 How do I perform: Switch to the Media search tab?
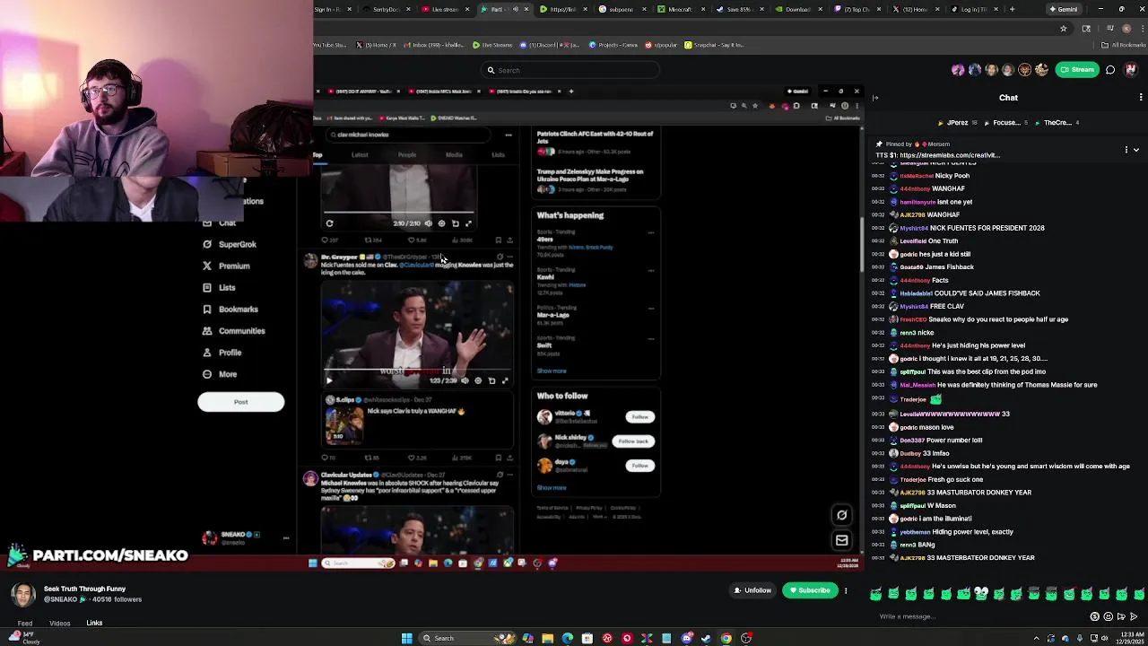[454, 155]
